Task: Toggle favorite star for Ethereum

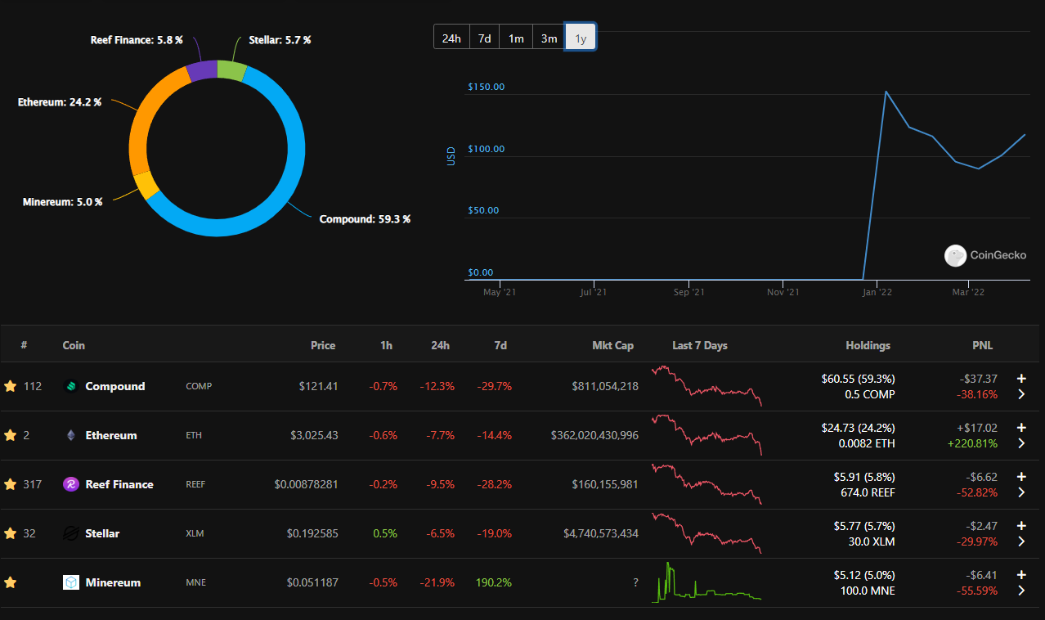Action: click(x=11, y=435)
